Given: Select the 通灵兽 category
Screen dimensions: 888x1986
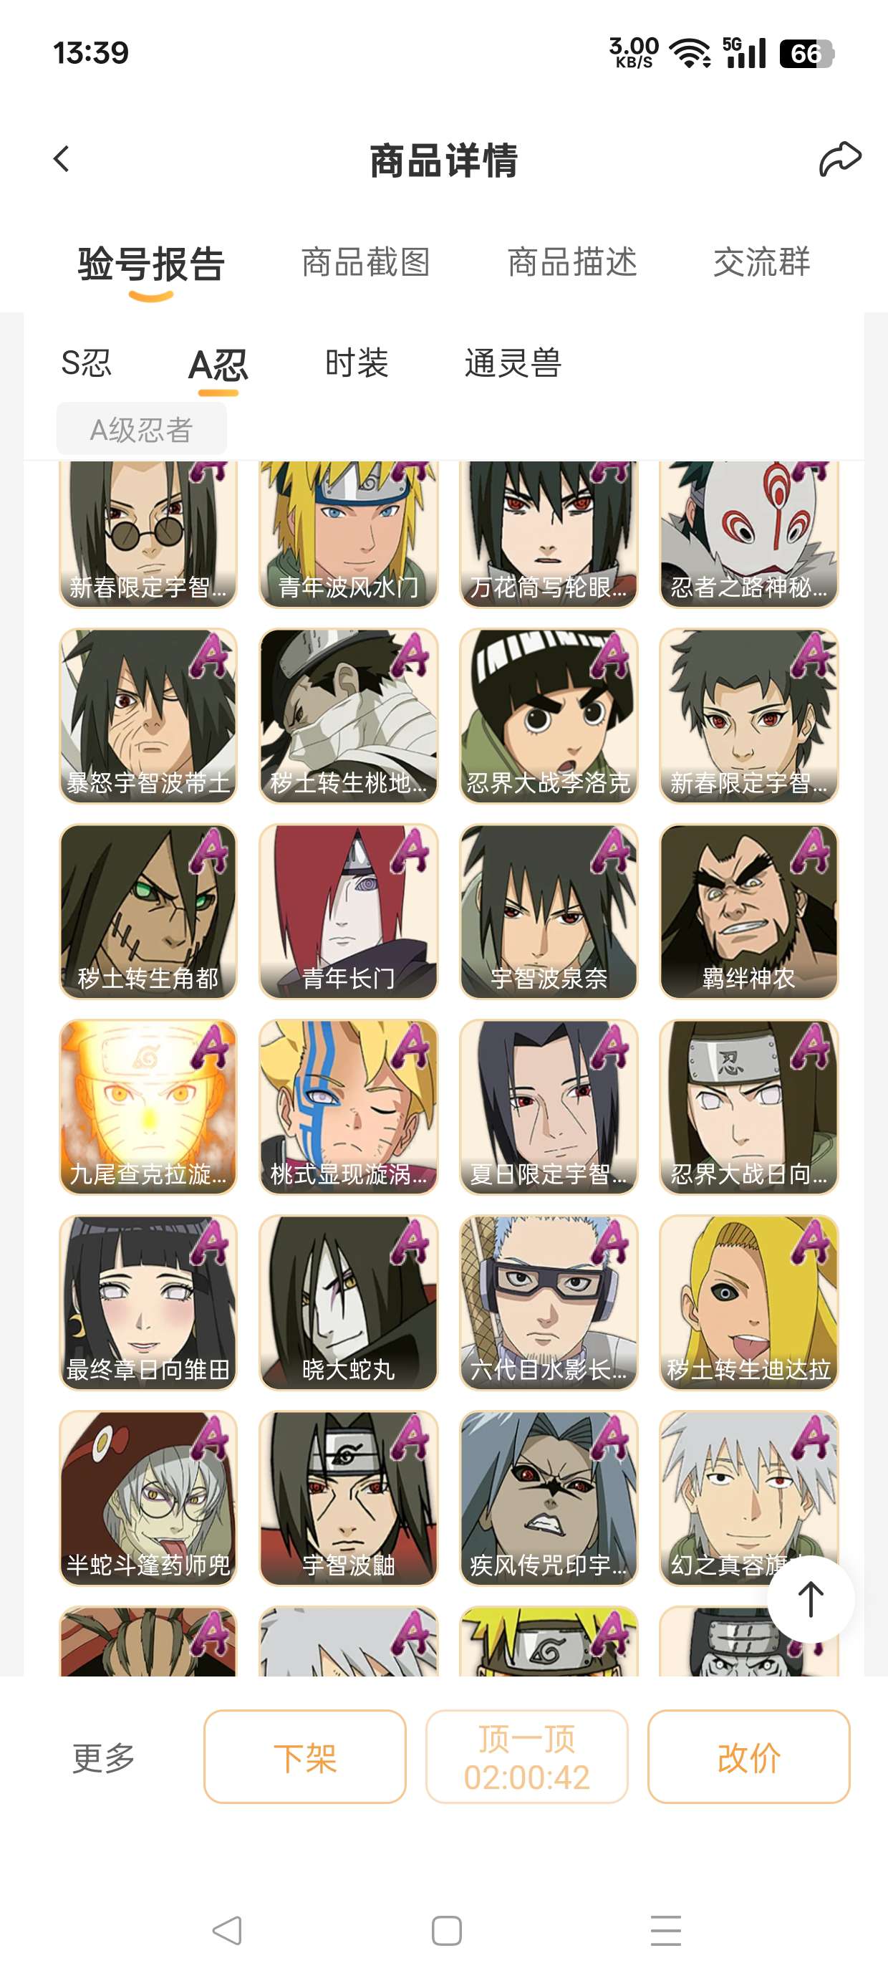Looking at the screenshot, I should 513,363.
